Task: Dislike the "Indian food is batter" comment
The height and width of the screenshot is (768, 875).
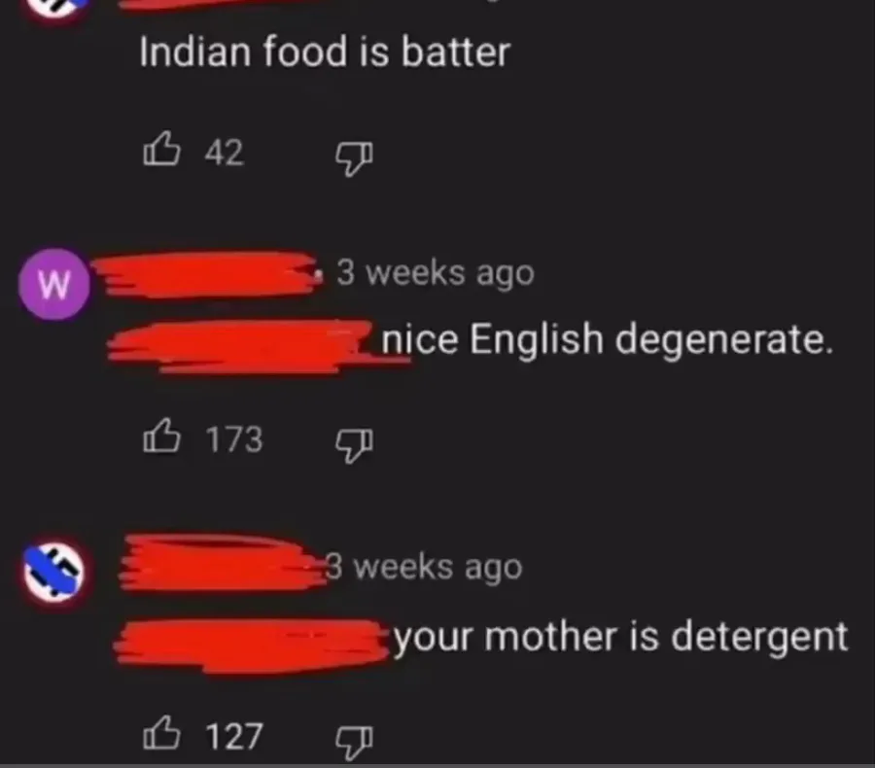Action: click(x=354, y=157)
